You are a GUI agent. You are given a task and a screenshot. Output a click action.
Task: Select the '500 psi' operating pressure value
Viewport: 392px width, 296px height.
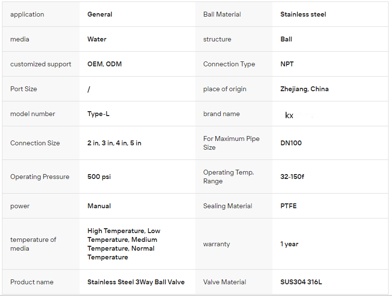coord(99,177)
